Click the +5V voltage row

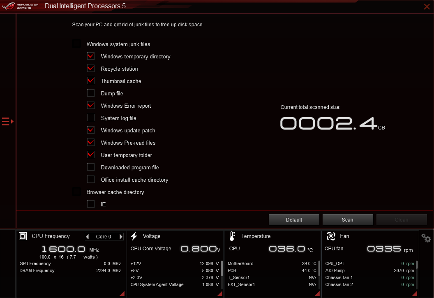click(175, 270)
